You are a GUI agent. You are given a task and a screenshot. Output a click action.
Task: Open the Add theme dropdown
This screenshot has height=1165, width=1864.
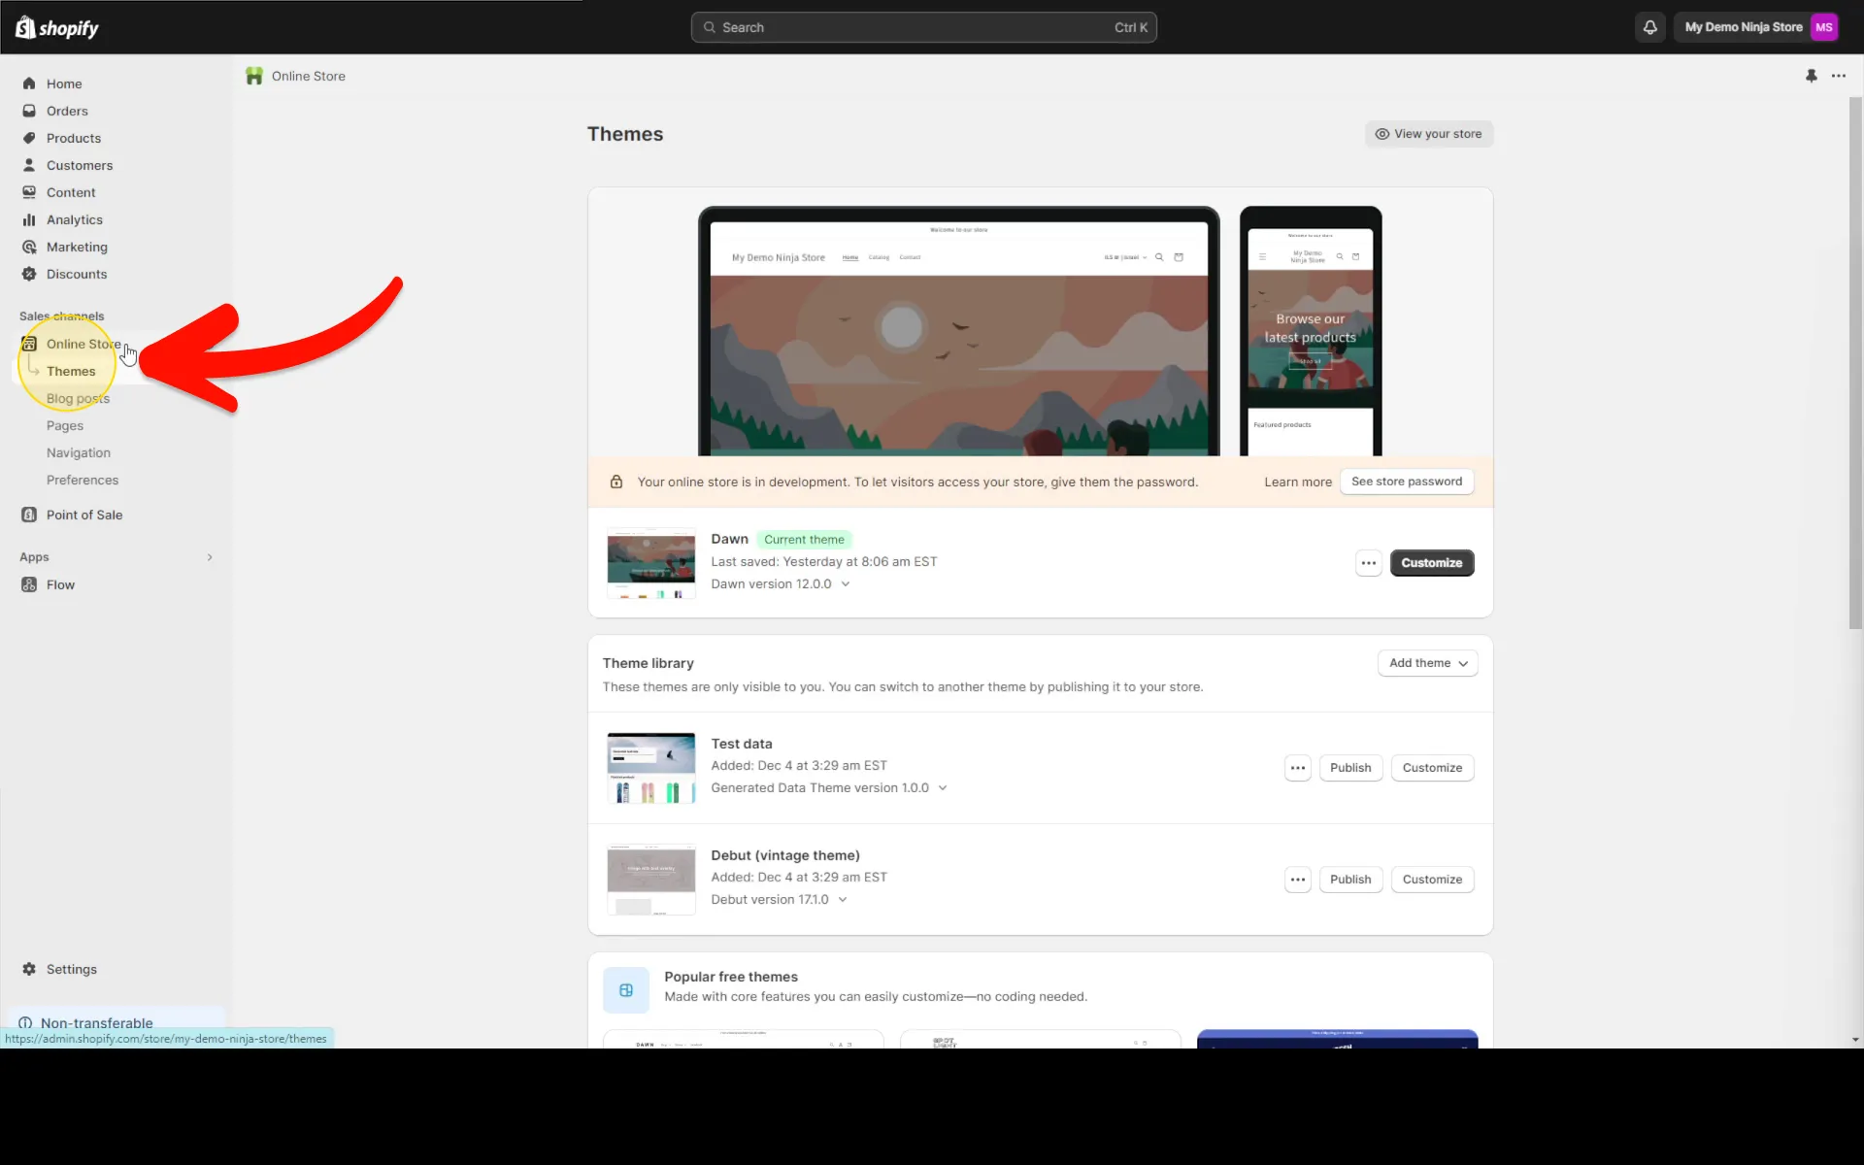point(1427,663)
